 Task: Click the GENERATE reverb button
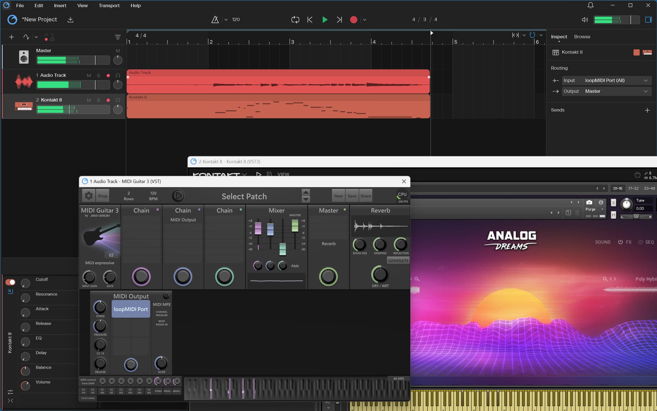pyautogui.click(x=398, y=261)
